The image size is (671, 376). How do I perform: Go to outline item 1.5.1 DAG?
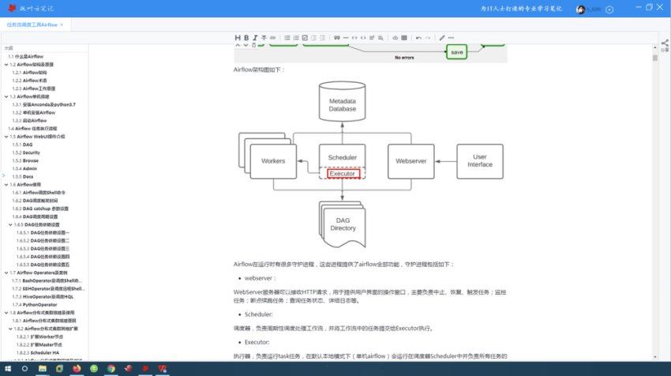22,145
